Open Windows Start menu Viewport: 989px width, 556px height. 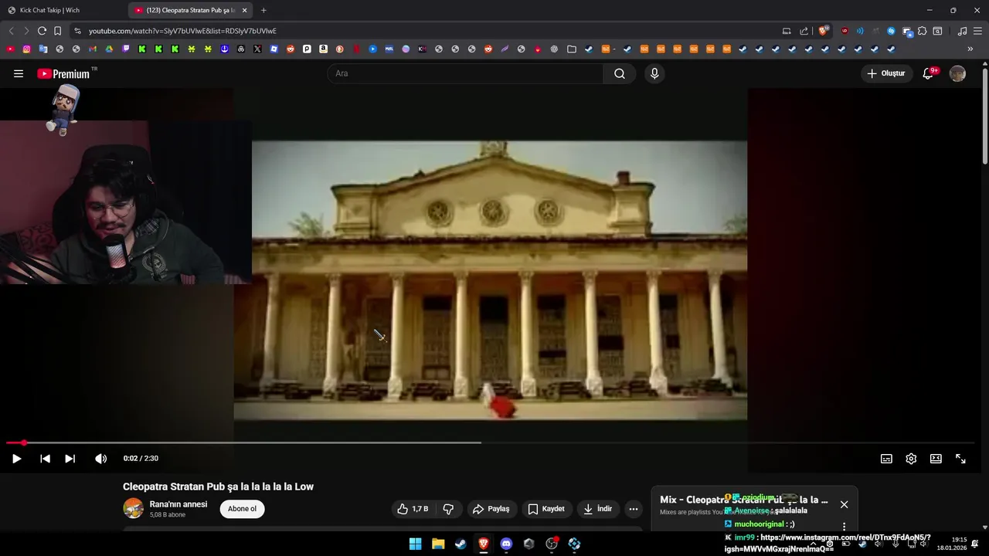point(415,544)
